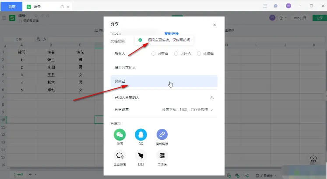
Task: Share to DingTalk icon
Action: point(141,155)
